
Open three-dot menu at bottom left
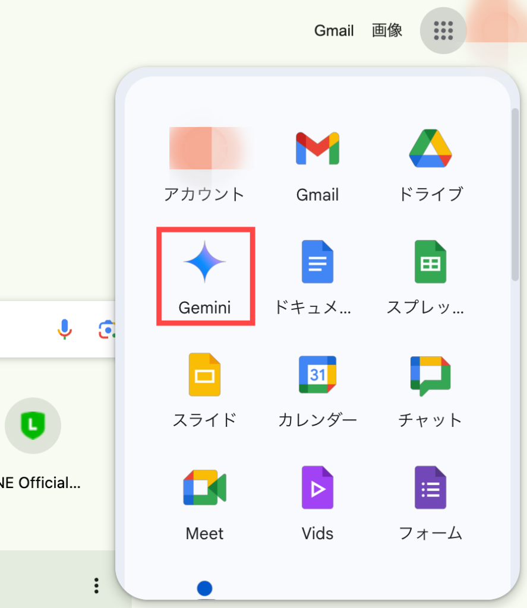[x=96, y=585]
